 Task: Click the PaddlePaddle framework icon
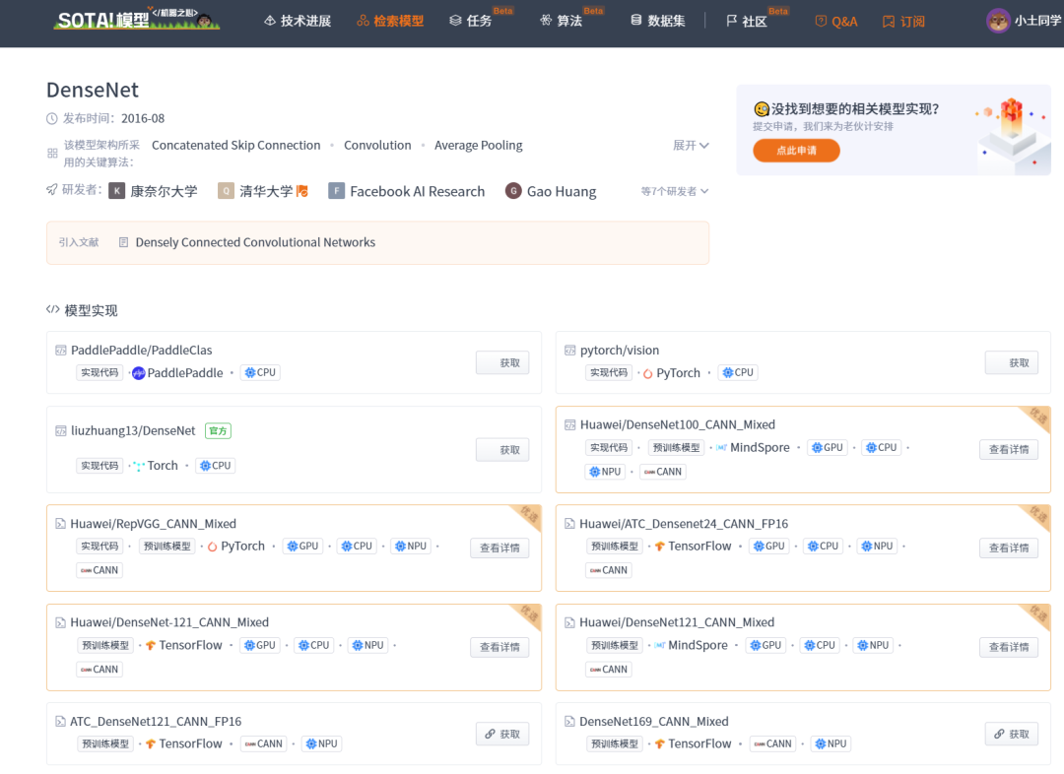click(139, 373)
